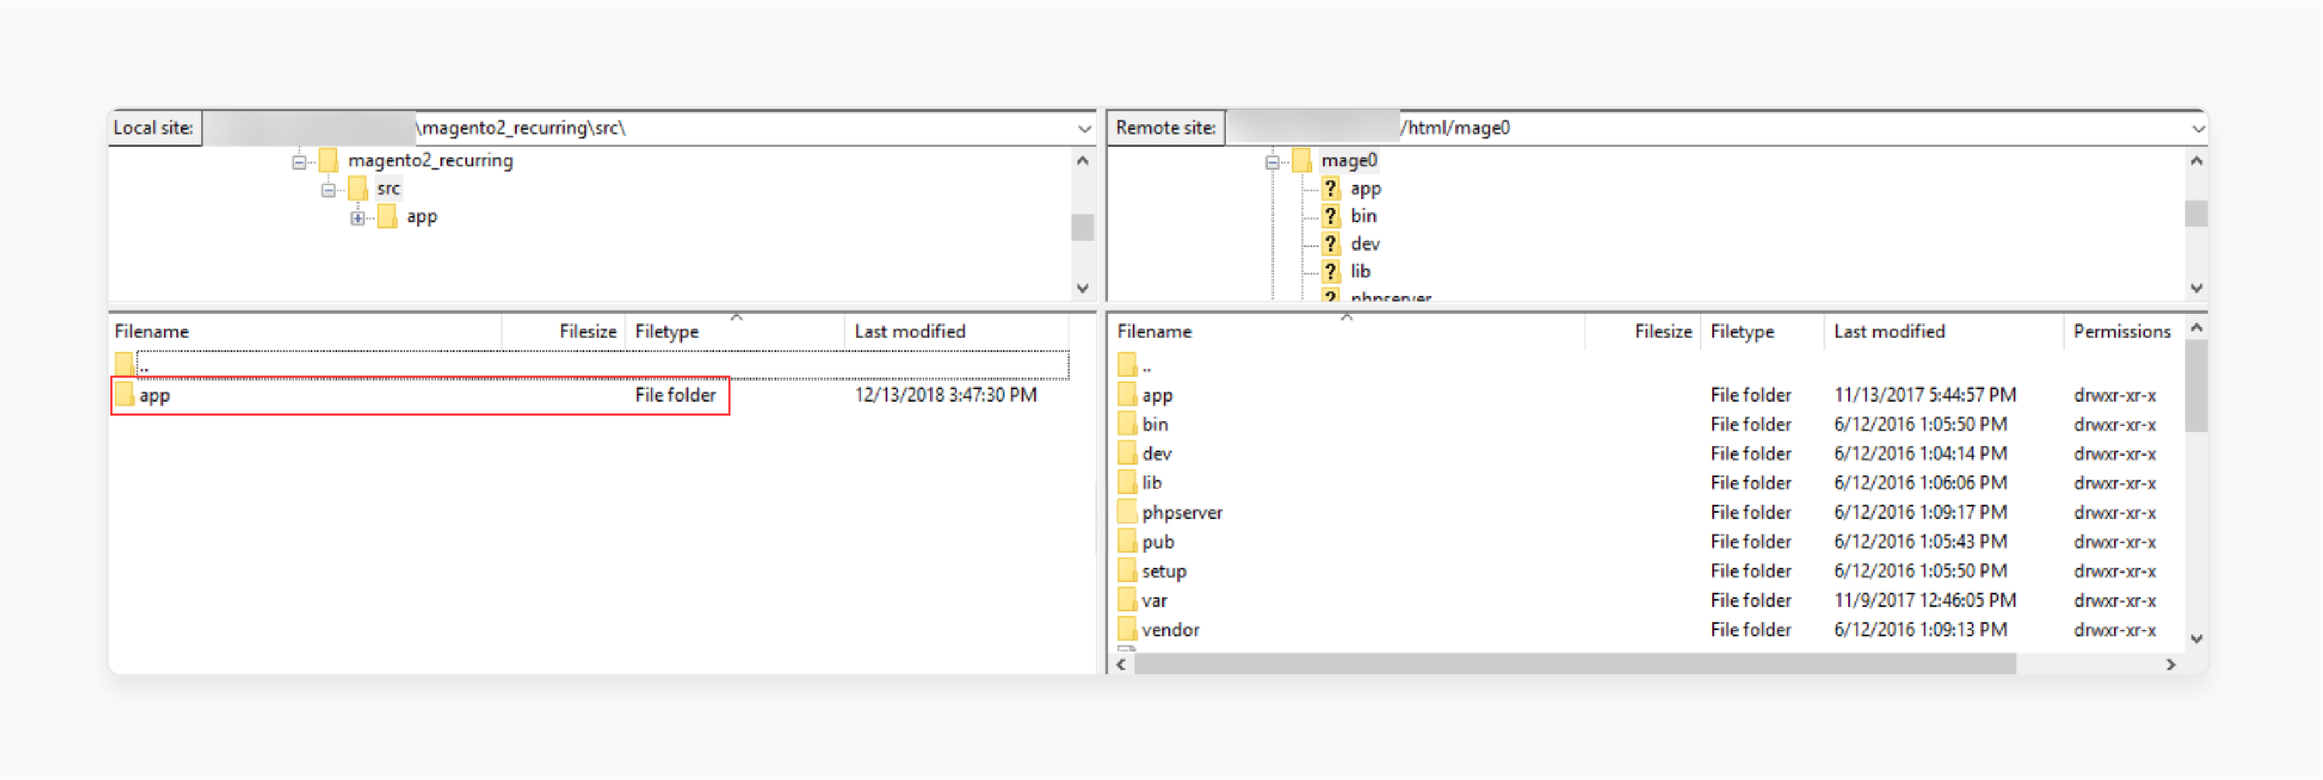2323x780 pixels.
Task: Open the Remote site path dropdown
Action: 2198,129
